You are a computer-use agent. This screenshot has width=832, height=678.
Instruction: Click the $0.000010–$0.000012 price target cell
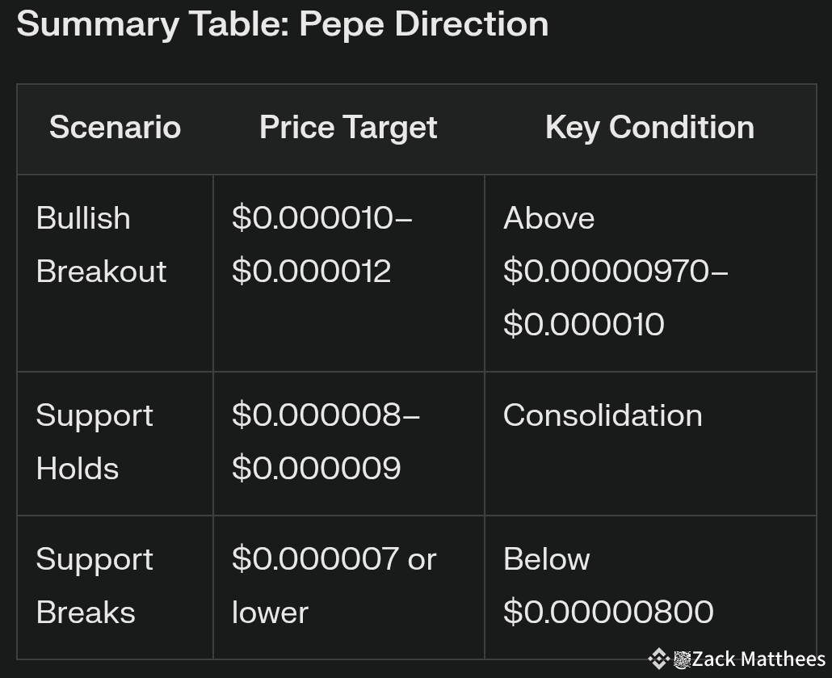[x=321, y=244]
